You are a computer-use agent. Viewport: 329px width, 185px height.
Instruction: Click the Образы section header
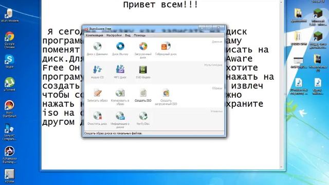[x=217, y=88]
